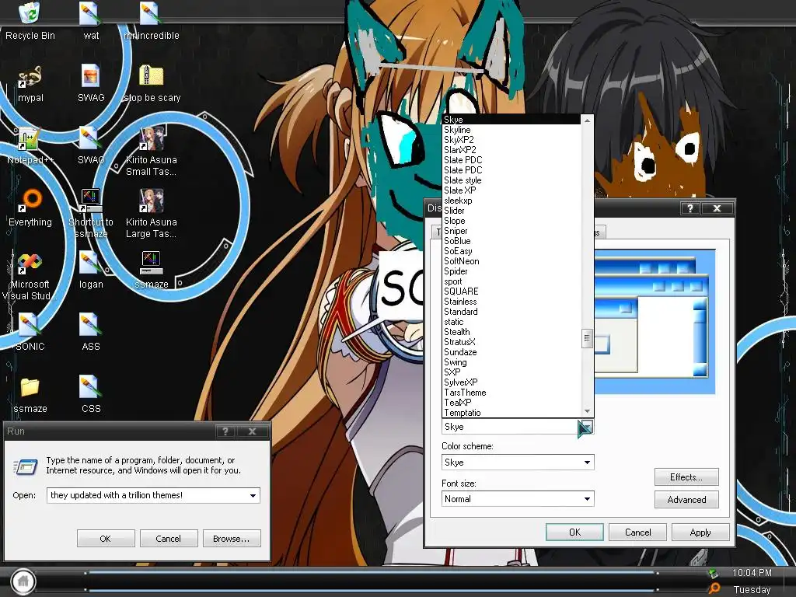Click the taskbar clock showing 10:04 PM

(x=752, y=573)
